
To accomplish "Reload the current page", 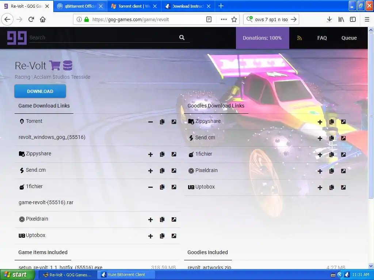I will tap(31, 20).
